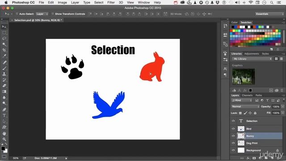The image size is (286, 161).
Task: Open the Wi-Fi status menu
Action: 251,3
